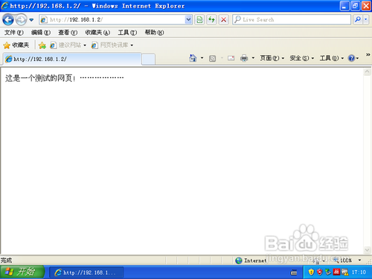Screen dimensions: 372x279
Task: Open the 文件(F) menu
Action: pyautogui.click(x=14, y=33)
